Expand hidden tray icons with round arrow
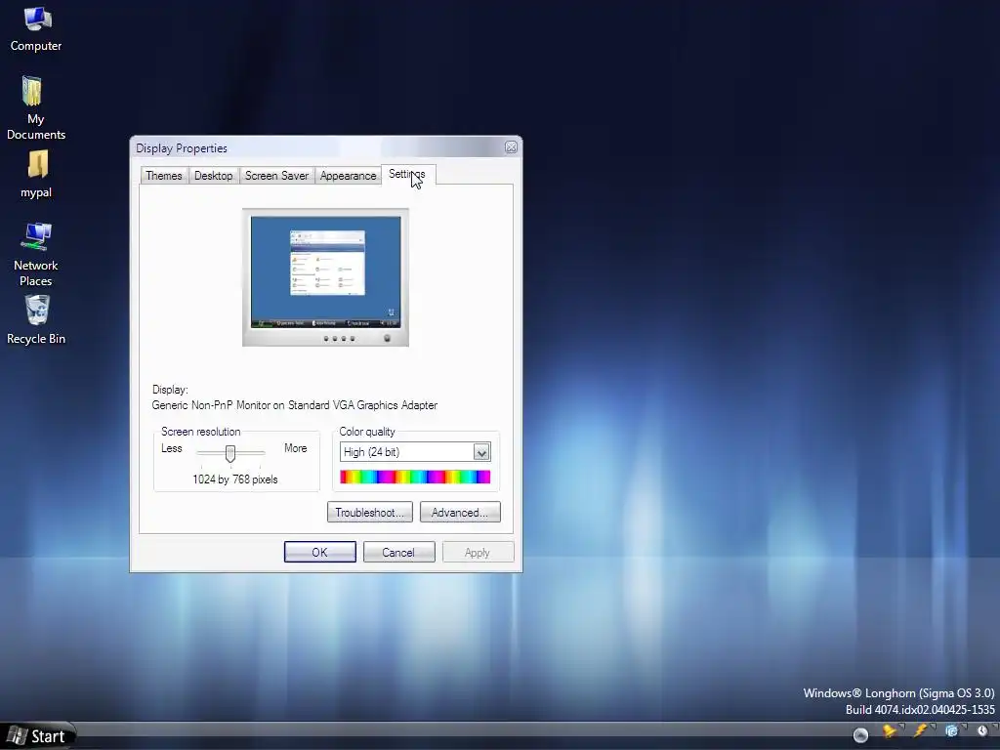Screen dimensions: 1000x750 (860, 734)
